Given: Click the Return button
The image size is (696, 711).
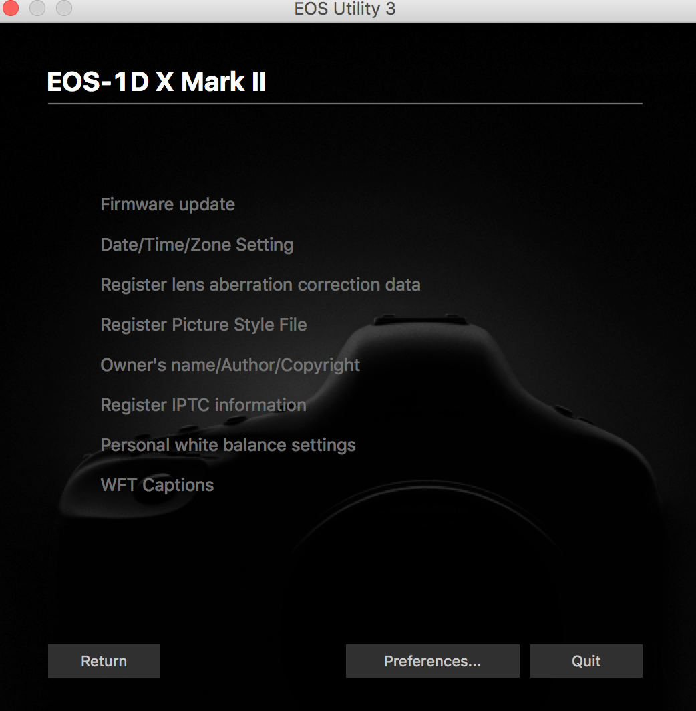Looking at the screenshot, I should [104, 661].
